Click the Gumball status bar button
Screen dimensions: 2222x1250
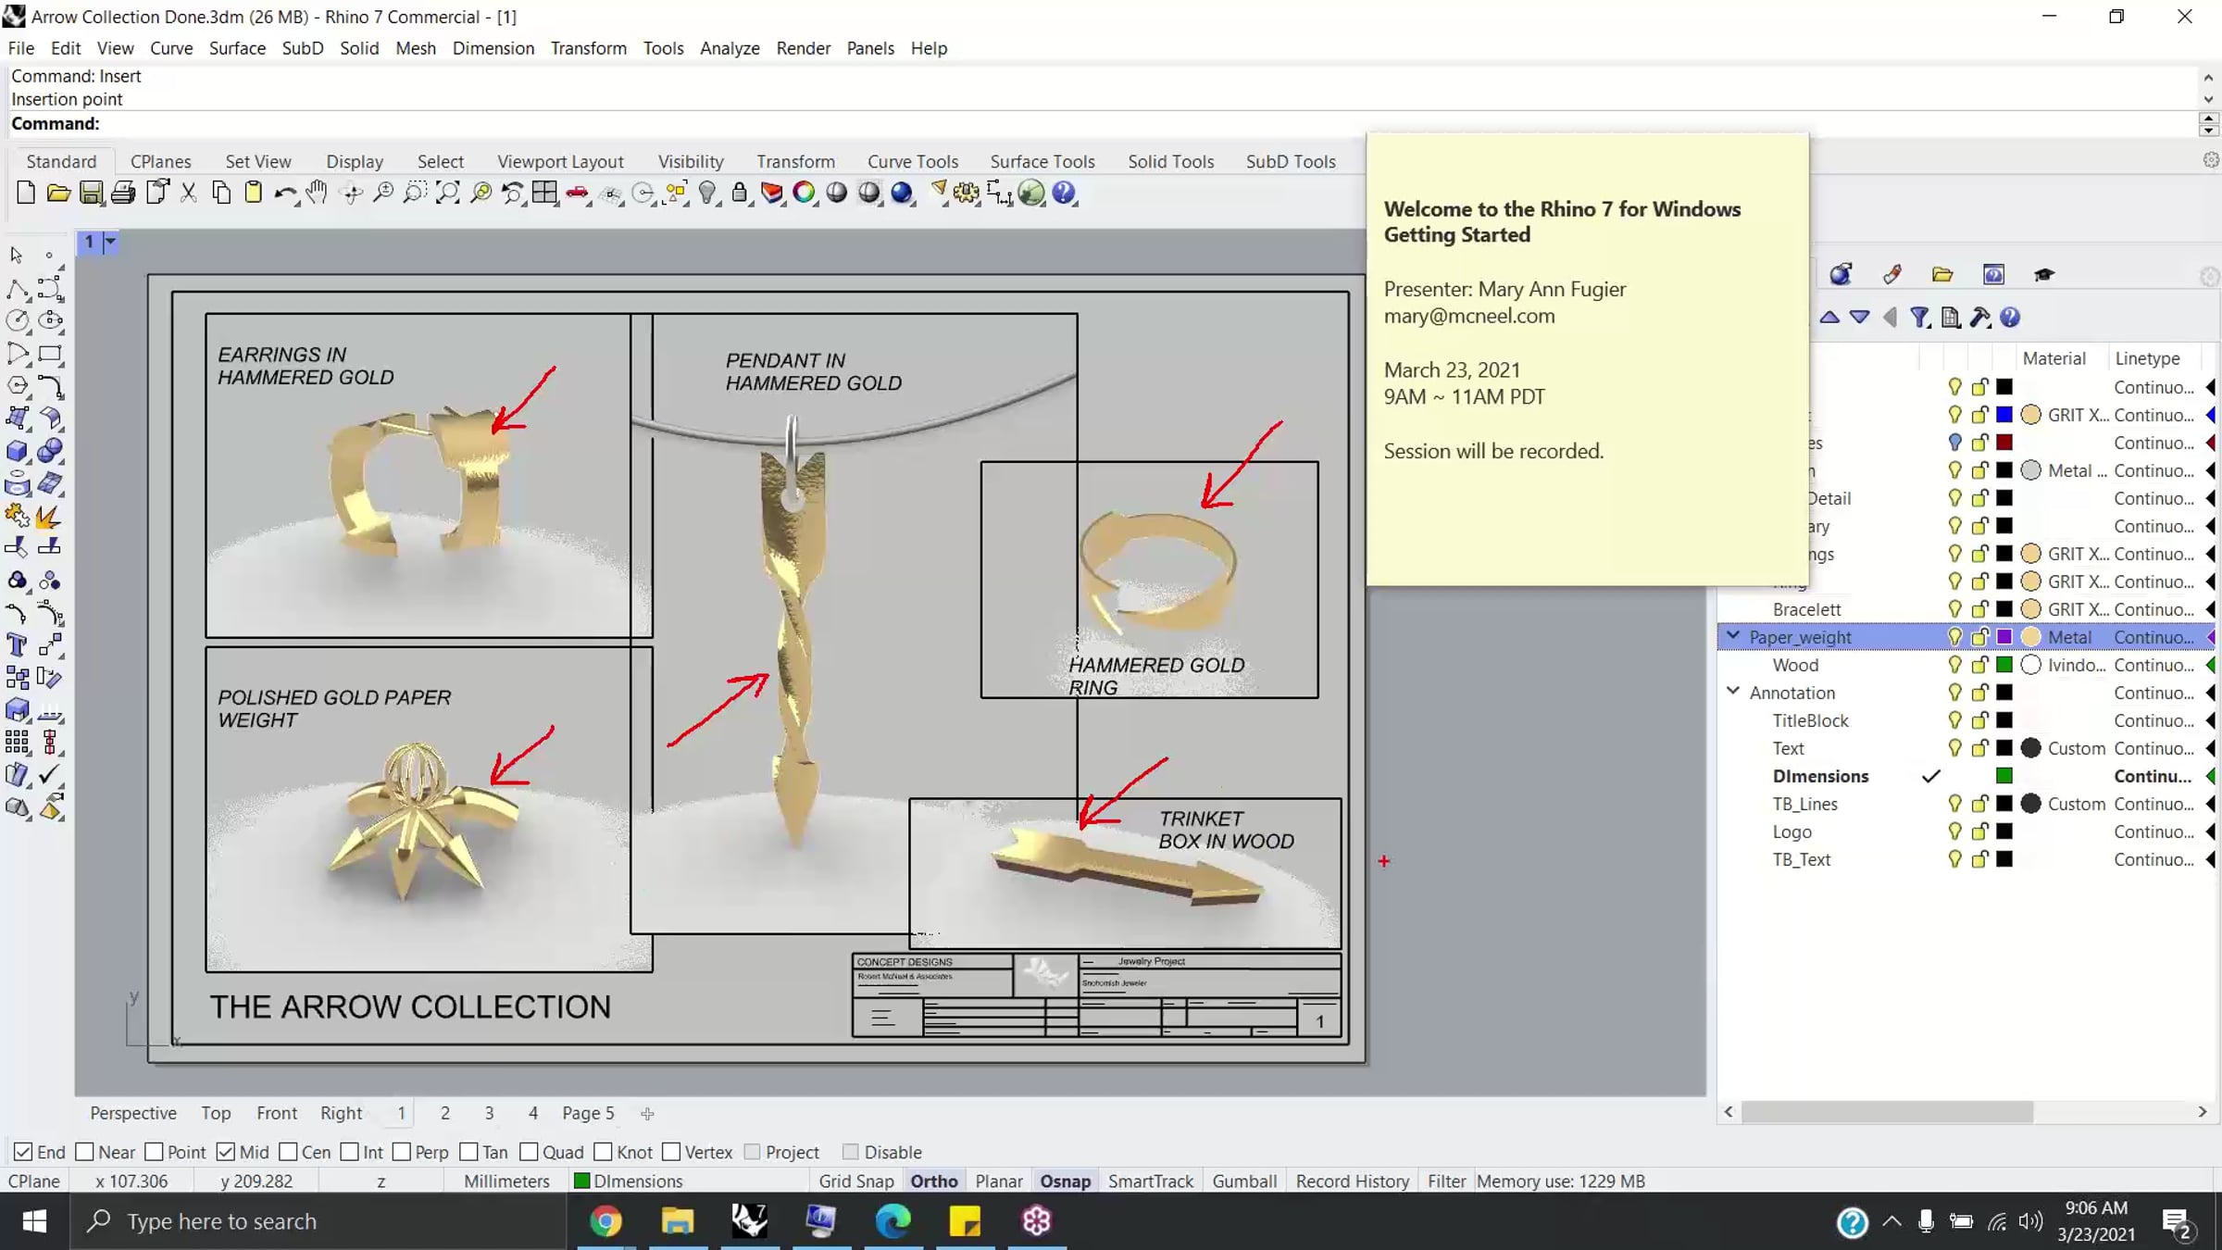tap(1244, 1181)
